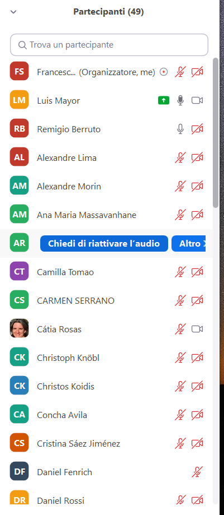Open the Altro options dropdown
Viewport: 224px width, 515px height.
pyautogui.click(x=190, y=243)
